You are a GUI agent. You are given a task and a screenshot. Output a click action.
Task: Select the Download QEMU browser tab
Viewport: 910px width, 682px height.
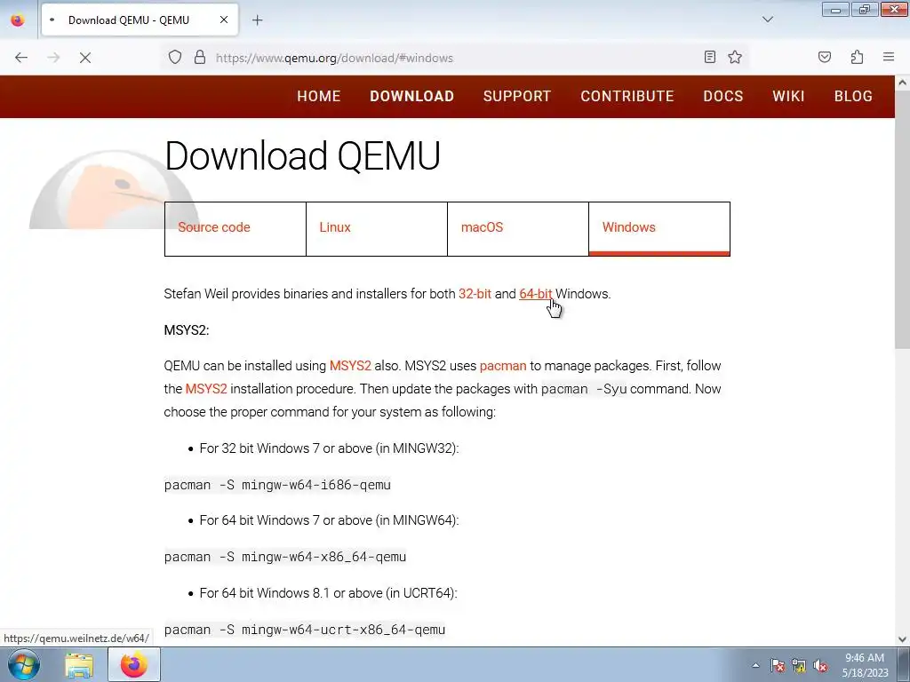[x=140, y=20]
